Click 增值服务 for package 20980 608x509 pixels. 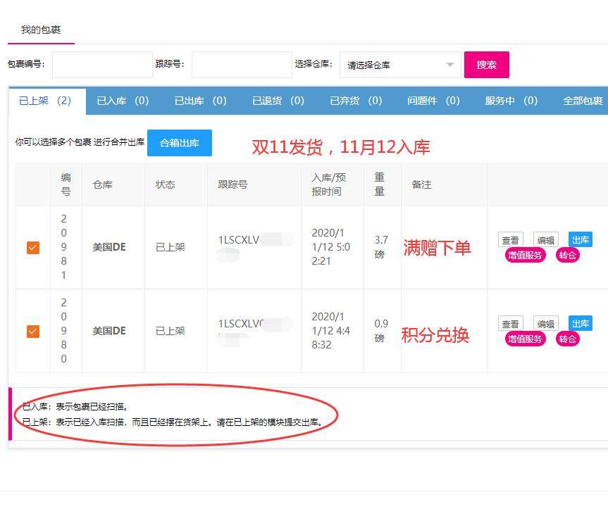pyautogui.click(x=525, y=339)
